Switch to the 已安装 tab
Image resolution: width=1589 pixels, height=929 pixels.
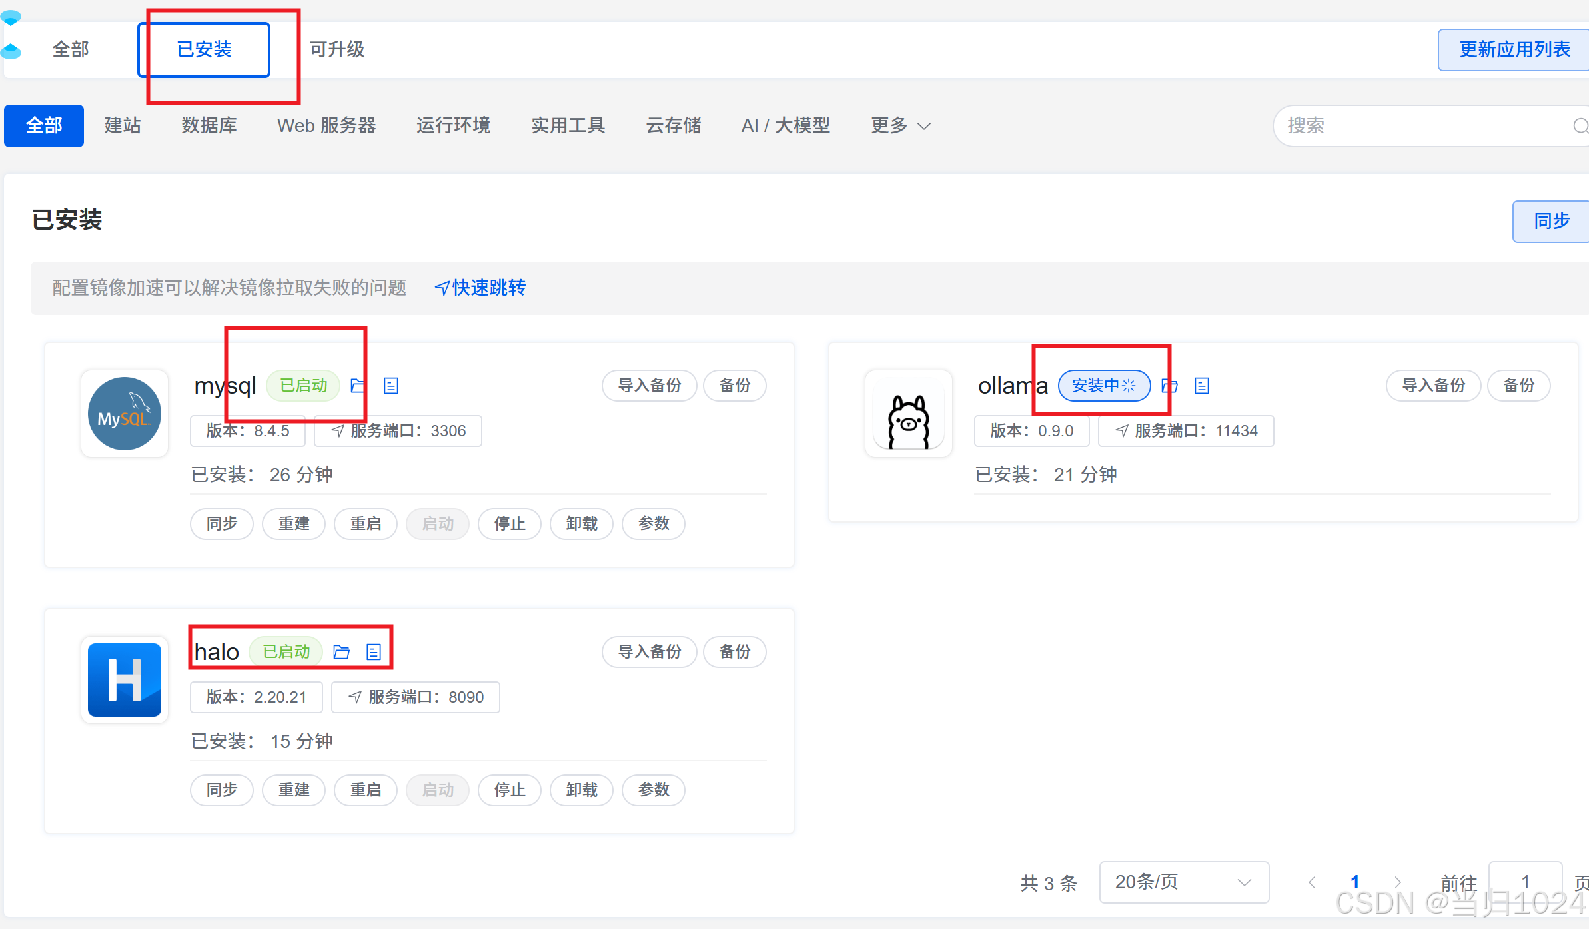(204, 50)
